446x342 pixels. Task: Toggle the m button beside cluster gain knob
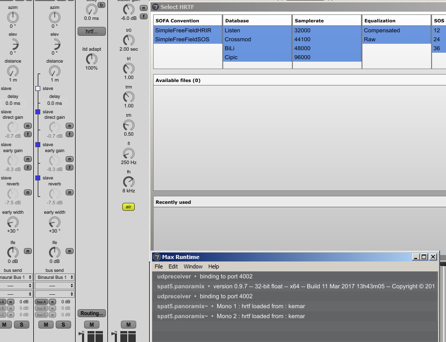pos(144,8)
